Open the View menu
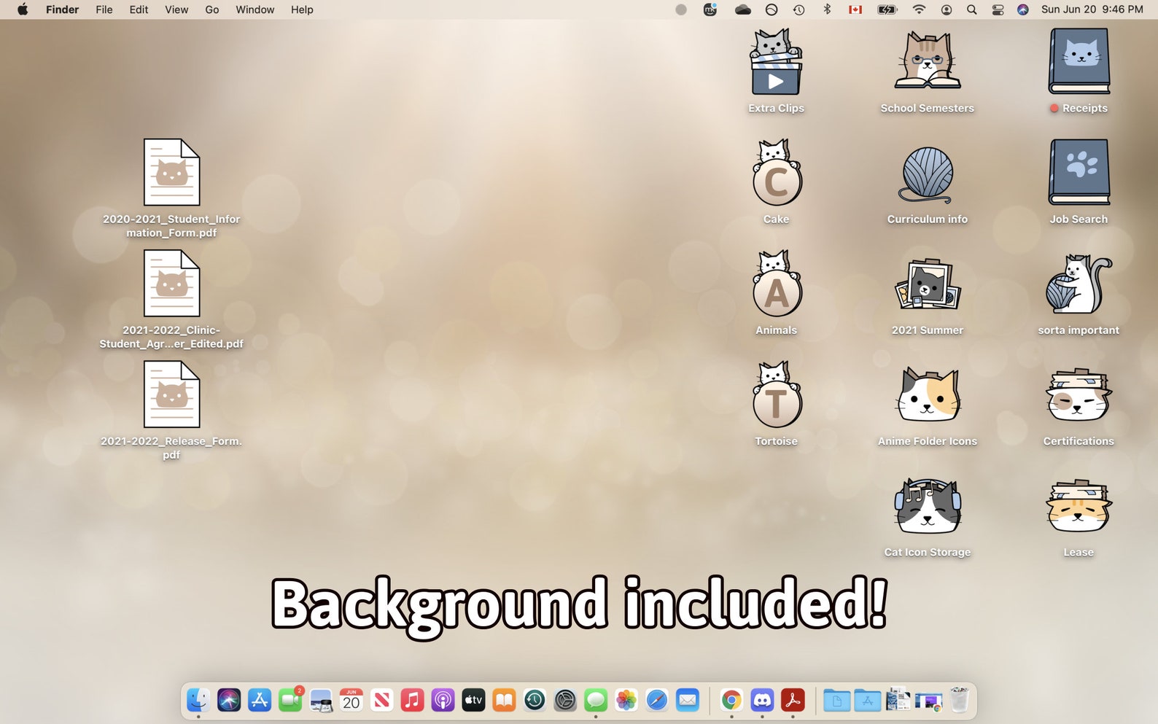The image size is (1158, 724). click(176, 9)
